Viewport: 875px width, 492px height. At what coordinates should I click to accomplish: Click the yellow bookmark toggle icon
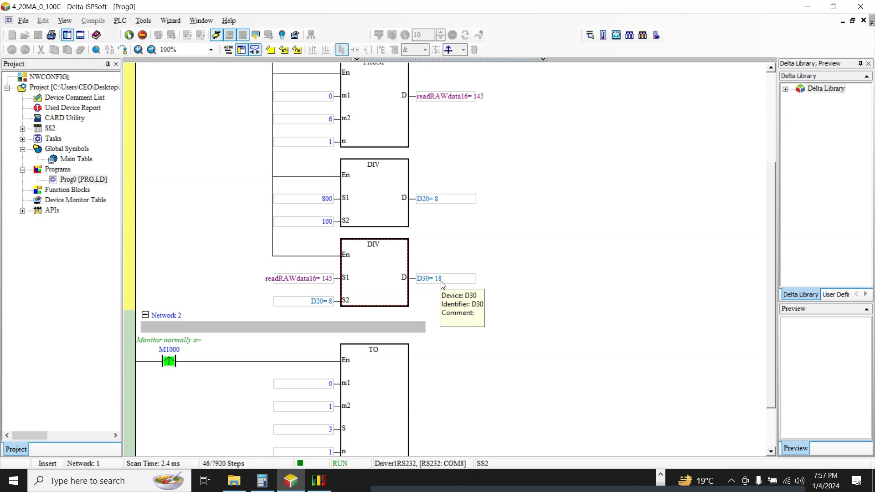(271, 50)
